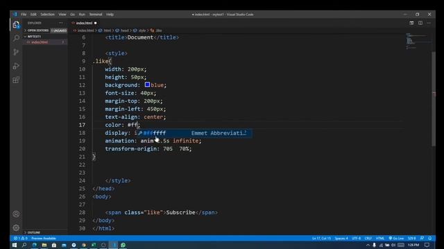Click the editor vertical scrollbar
The height and width of the screenshot is (249, 444).
click(x=434, y=99)
